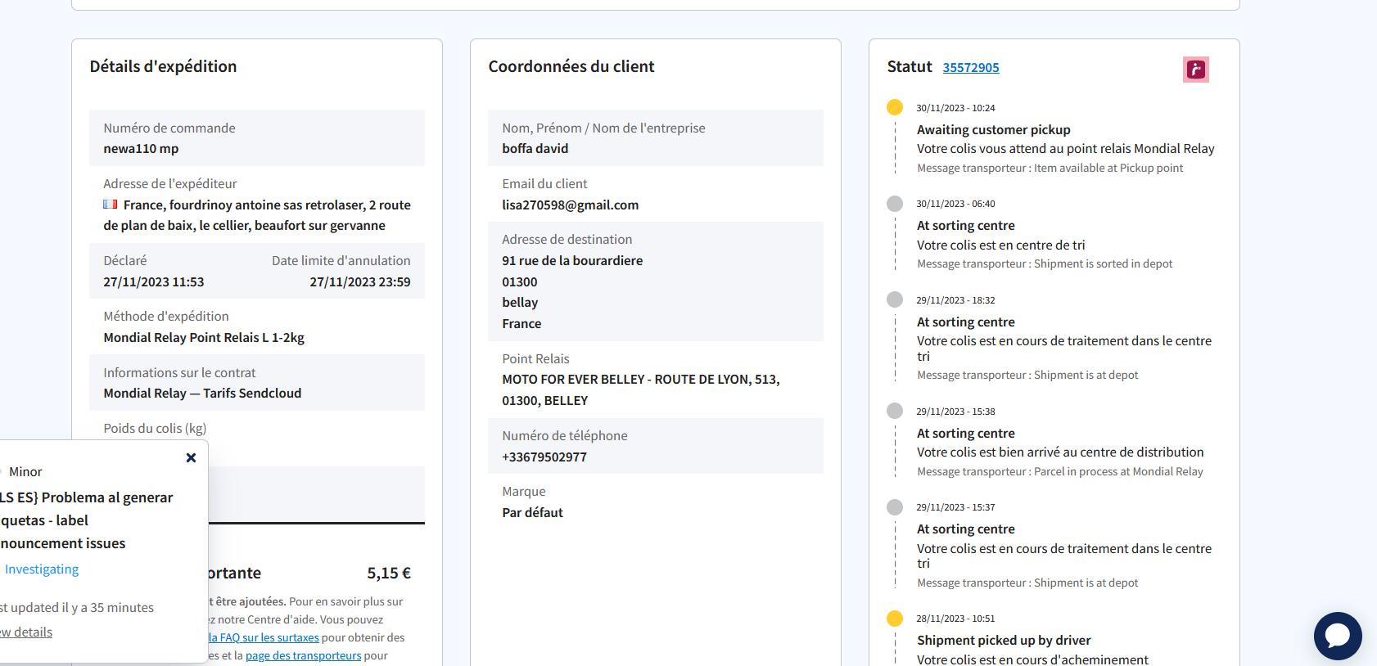Viewport: 1377px width, 666px height.
Task: Click the pink carrier tracking icon
Action: tap(1196, 70)
